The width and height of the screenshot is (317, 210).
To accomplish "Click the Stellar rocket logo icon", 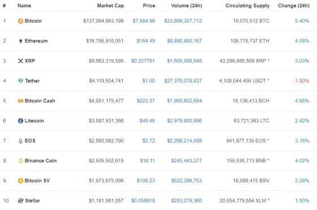I will [20, 201].
